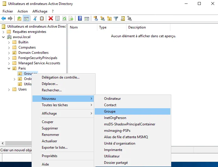Open the ? help menu
This screenshot has width=218, height=167.
click(53, 11)
